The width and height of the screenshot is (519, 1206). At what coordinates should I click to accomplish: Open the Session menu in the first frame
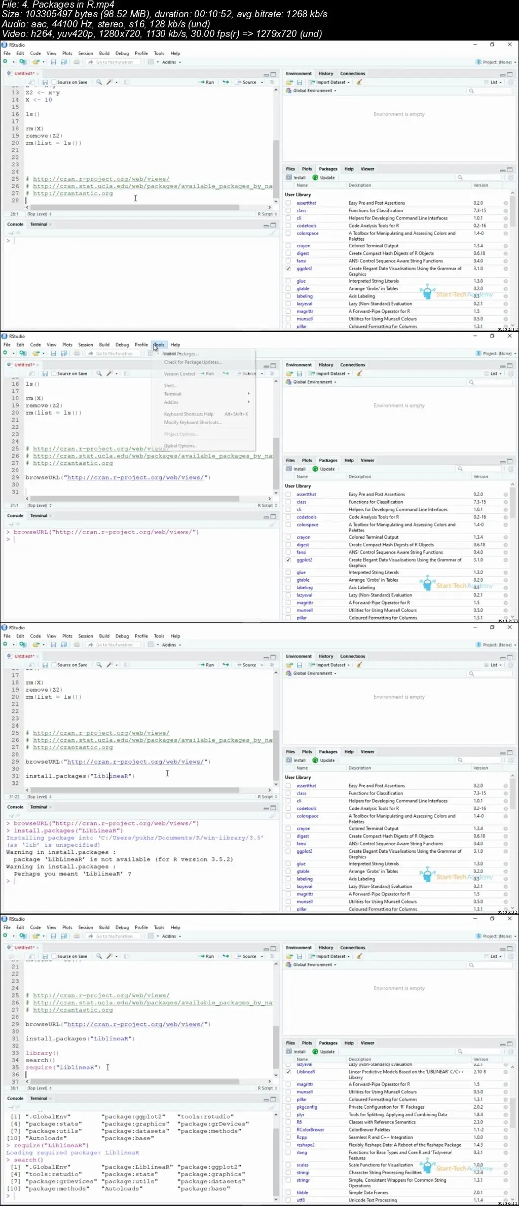click(86, 53)
